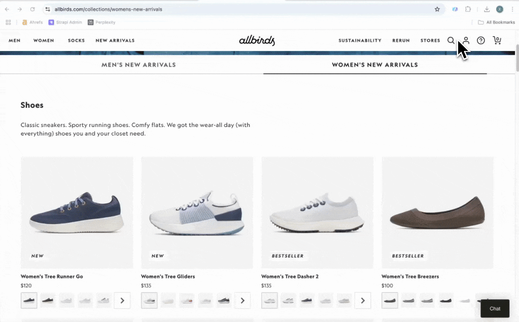Click the navy Tree Runner Go shoe image
Image resolution: width=519 pixels, height=322 pixels.
pos(77,212)
